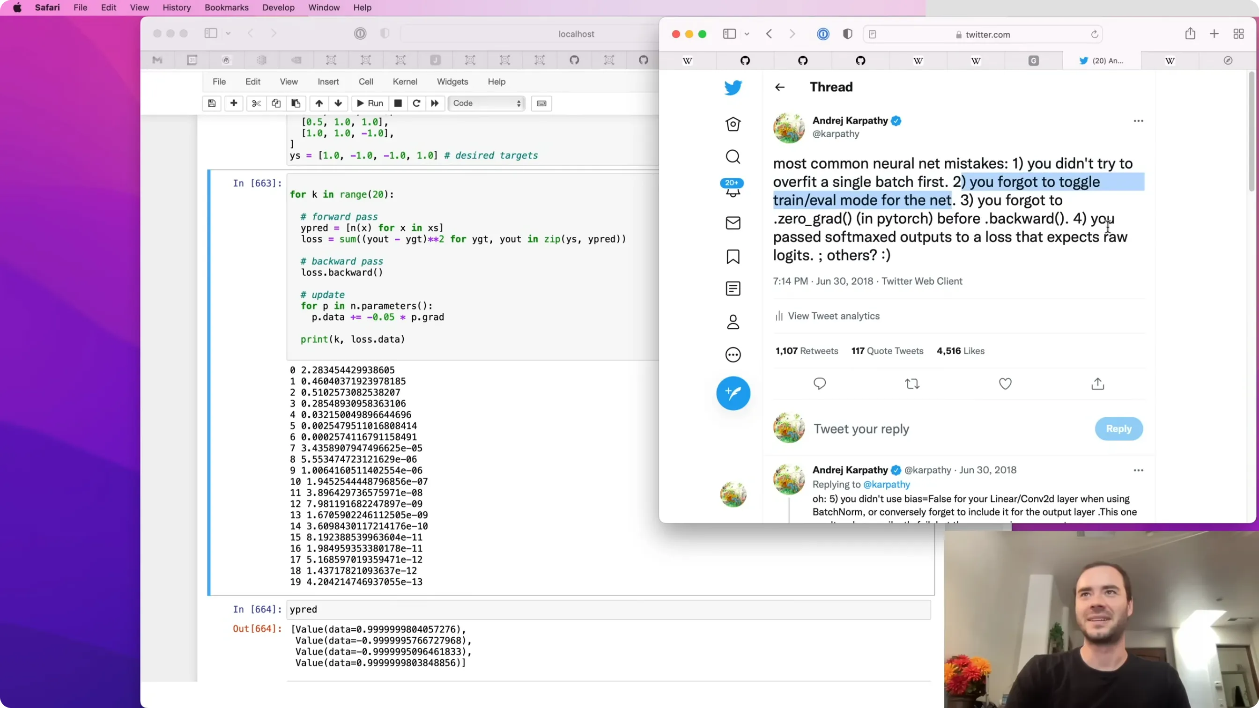Click the Tweet your reply input field
The width and height of the screenshot is (1259, 708).
948,428
